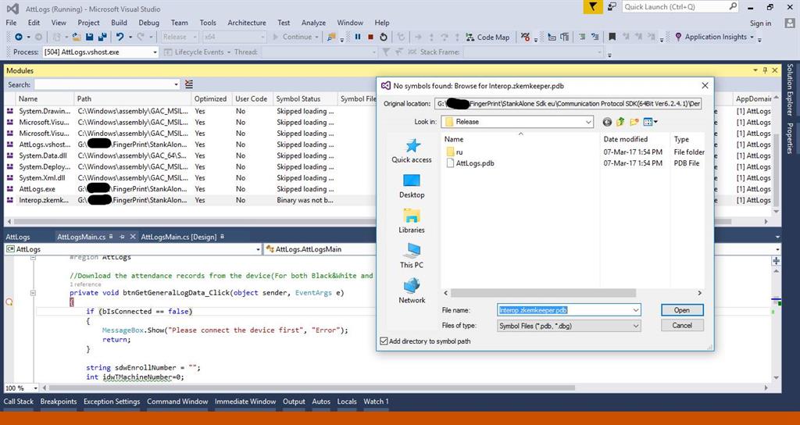The height and width of the screenshot is (425, 800).
Task: Click the Restart debugging icon
Action: point(383,37)
